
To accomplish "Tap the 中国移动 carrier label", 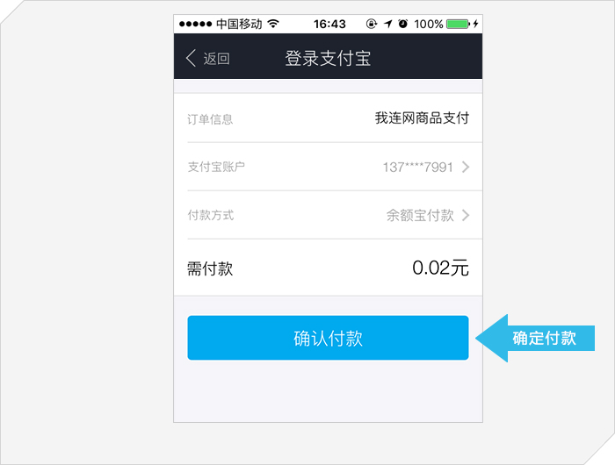I will [239, 24].
